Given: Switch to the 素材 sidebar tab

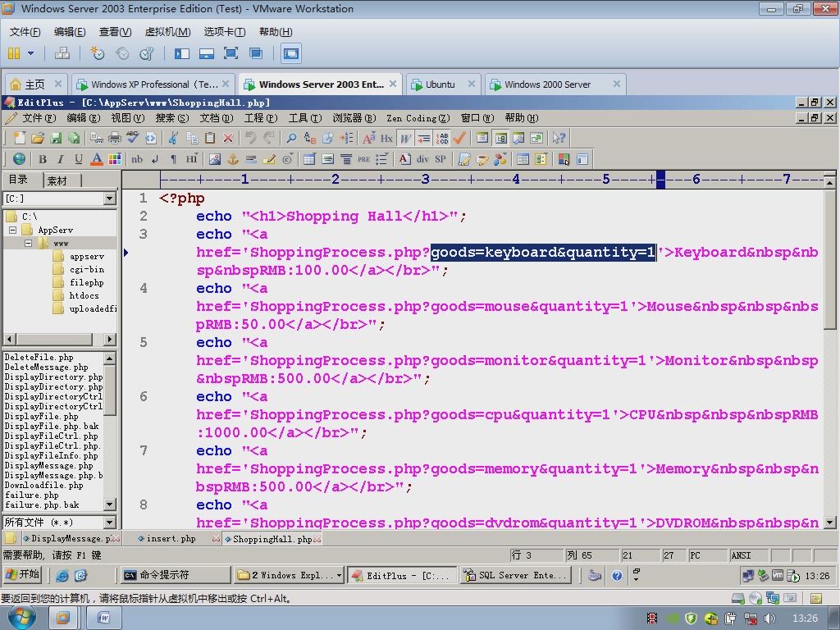Looking at the screenshot, I should pyautogui.click(x=57, y=180).
